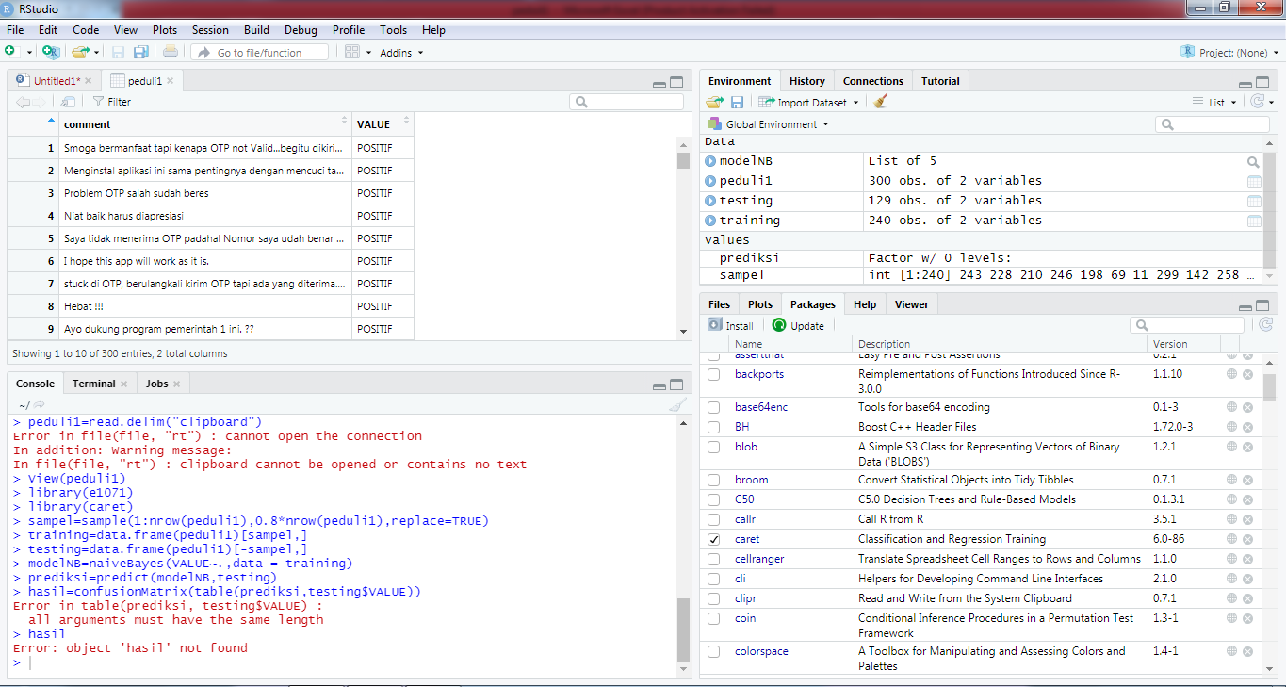Open the Session menu
The height and width of the screenshot is (687, 1286).
210,30
